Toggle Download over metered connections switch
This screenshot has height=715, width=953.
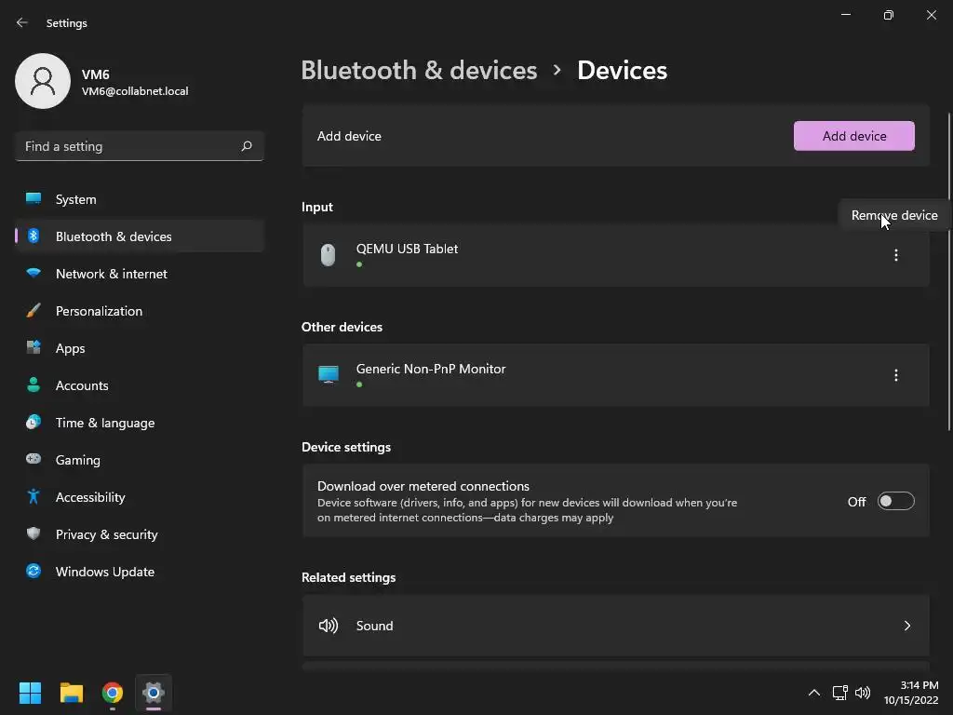pos(895,502)
